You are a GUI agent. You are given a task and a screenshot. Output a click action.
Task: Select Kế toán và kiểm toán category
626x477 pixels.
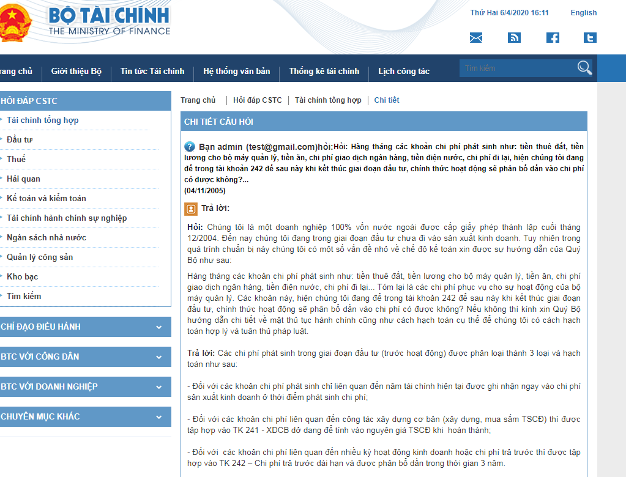(x=47, y=199)
